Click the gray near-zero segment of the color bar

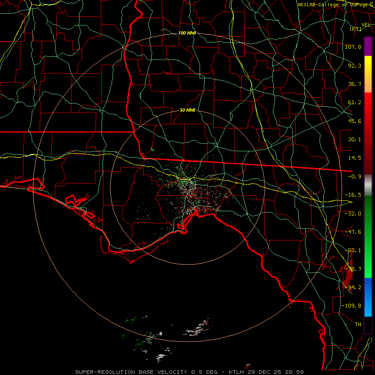coord(368,185)
